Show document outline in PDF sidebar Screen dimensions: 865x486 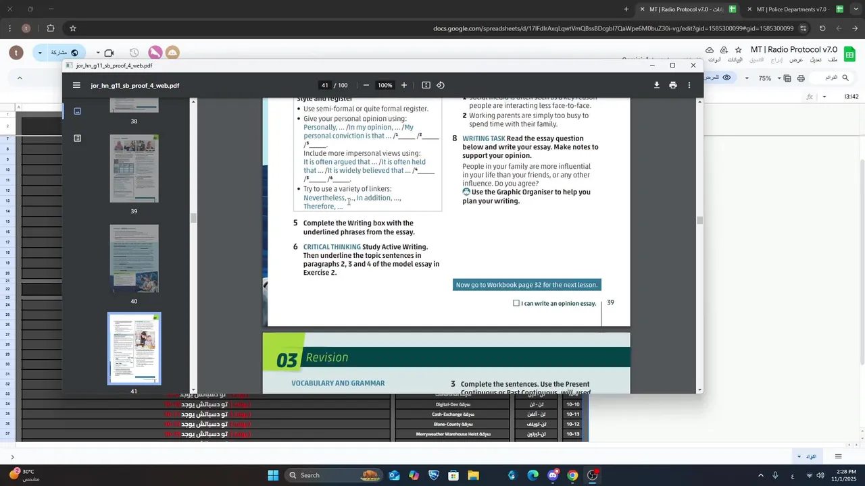(77, 138)
